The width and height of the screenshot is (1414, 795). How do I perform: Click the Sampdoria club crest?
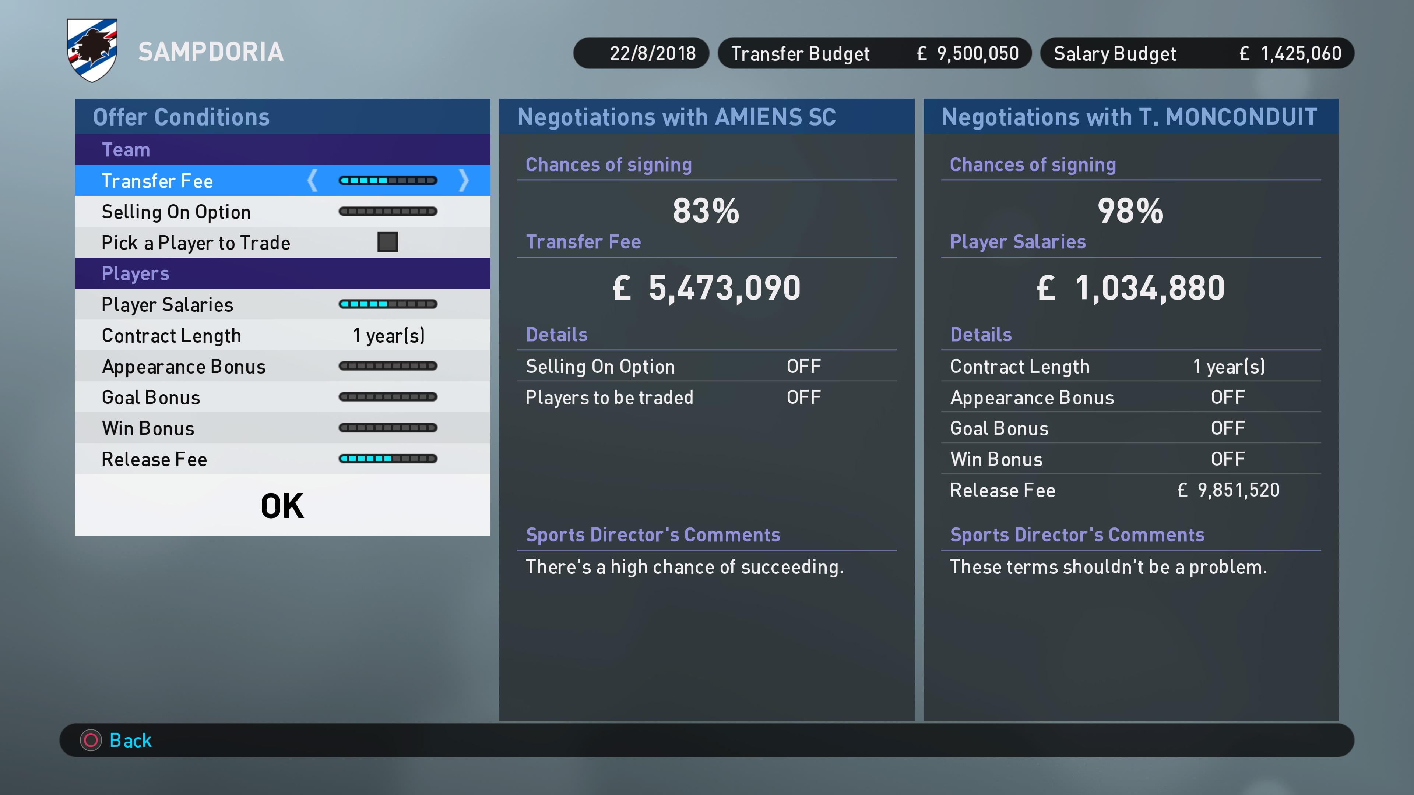[92, 50]
